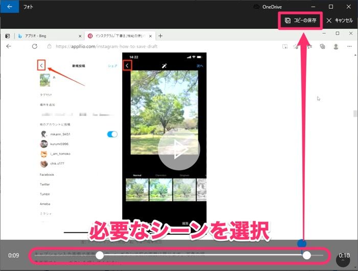
Task: Click the browser back arrow
Action: pyautogui.click(x=9, y=46)
